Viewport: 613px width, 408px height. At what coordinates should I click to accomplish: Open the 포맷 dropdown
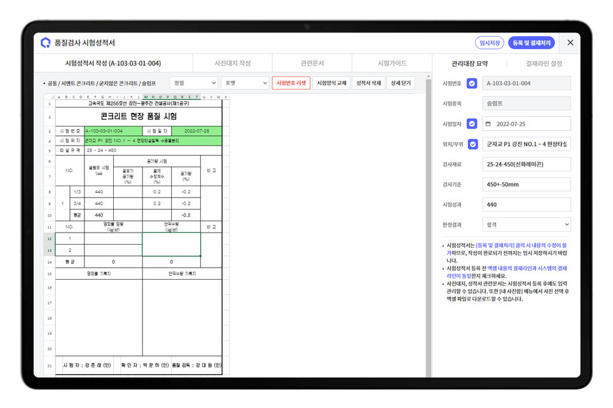[245, 83]
